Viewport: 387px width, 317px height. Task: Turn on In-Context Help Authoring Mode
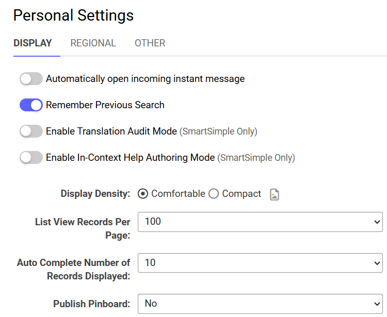click(31, 158)
